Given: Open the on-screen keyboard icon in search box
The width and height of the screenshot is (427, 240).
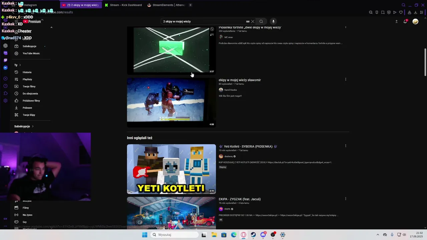Looking at the screenshot, I should point(248,21).
